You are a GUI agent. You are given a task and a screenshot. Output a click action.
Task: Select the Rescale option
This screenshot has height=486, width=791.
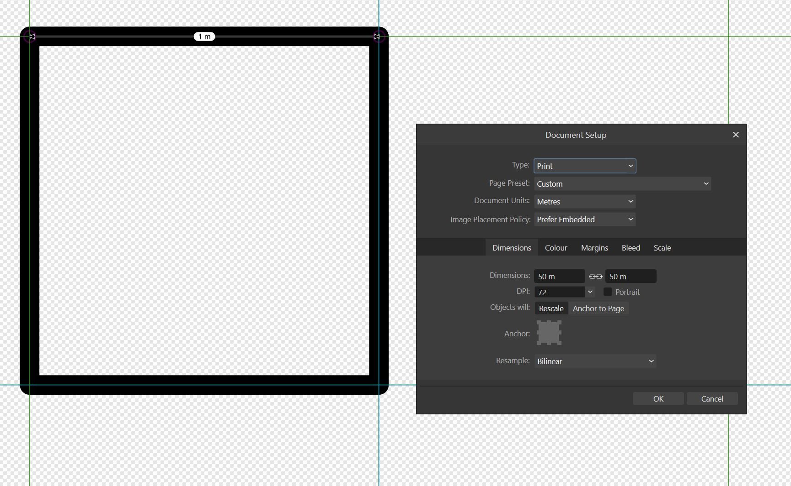coord(551,308)
